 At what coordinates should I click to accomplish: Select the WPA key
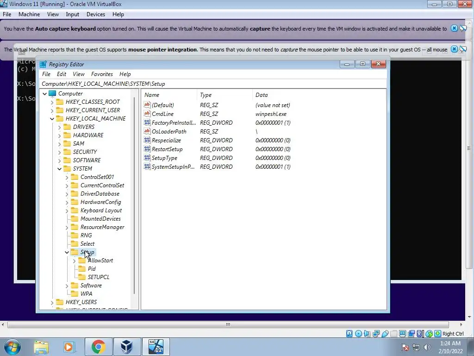[86, 293]
